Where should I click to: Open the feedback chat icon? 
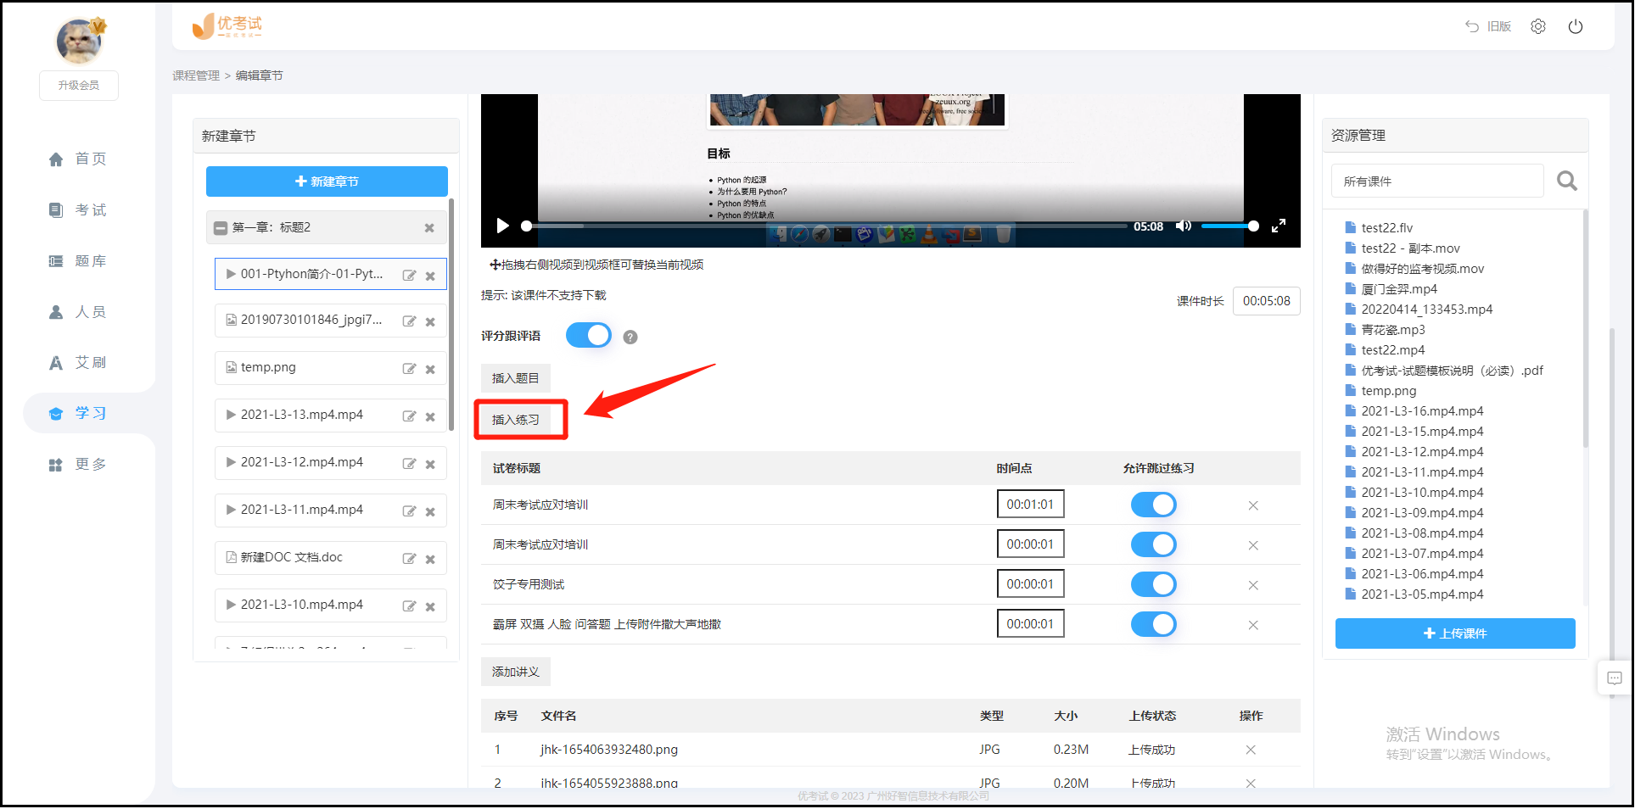[1615, 678]
